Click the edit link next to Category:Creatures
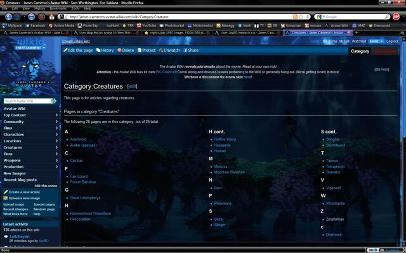 132,86
